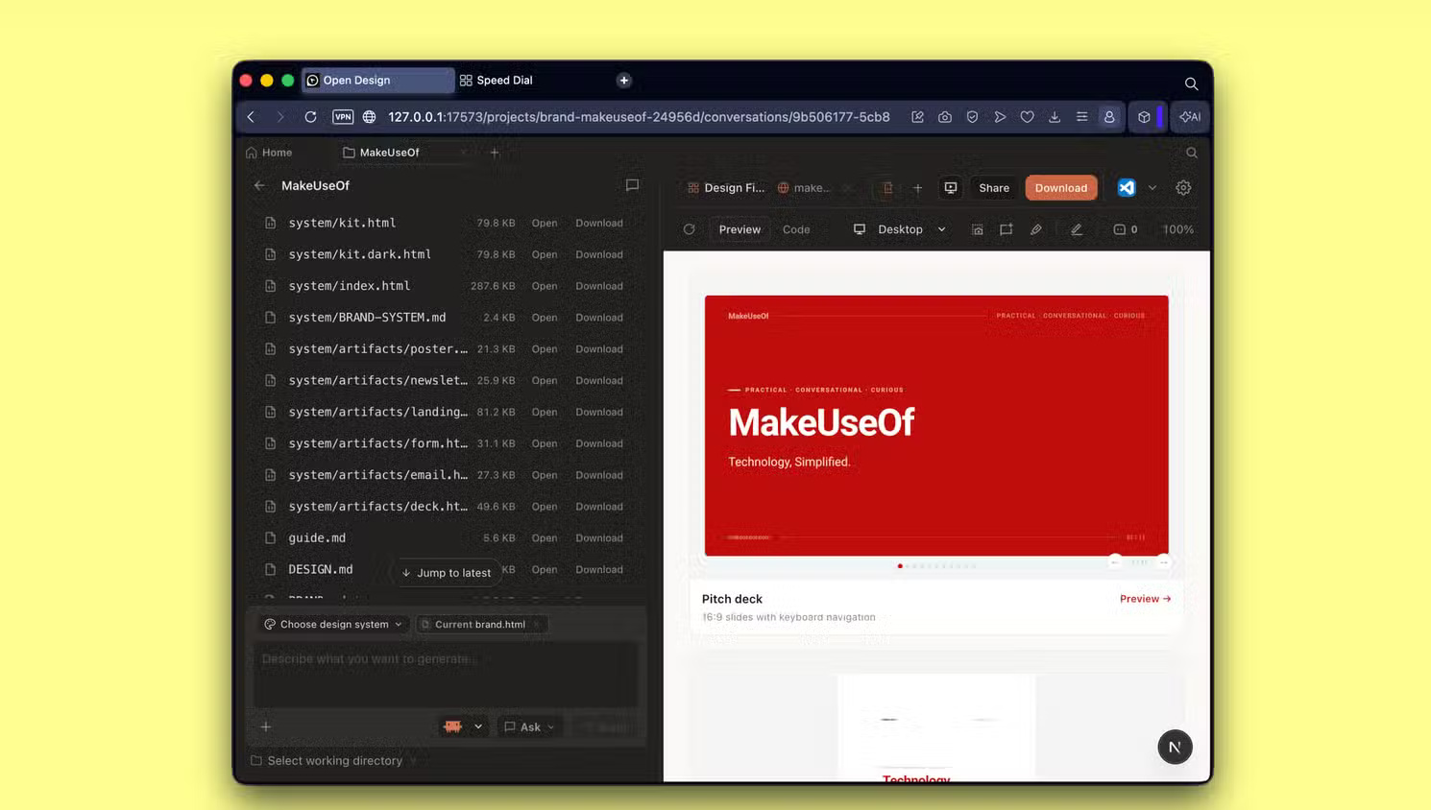
Task: Open the Design Fi... file tab
Action: (726, 188)
